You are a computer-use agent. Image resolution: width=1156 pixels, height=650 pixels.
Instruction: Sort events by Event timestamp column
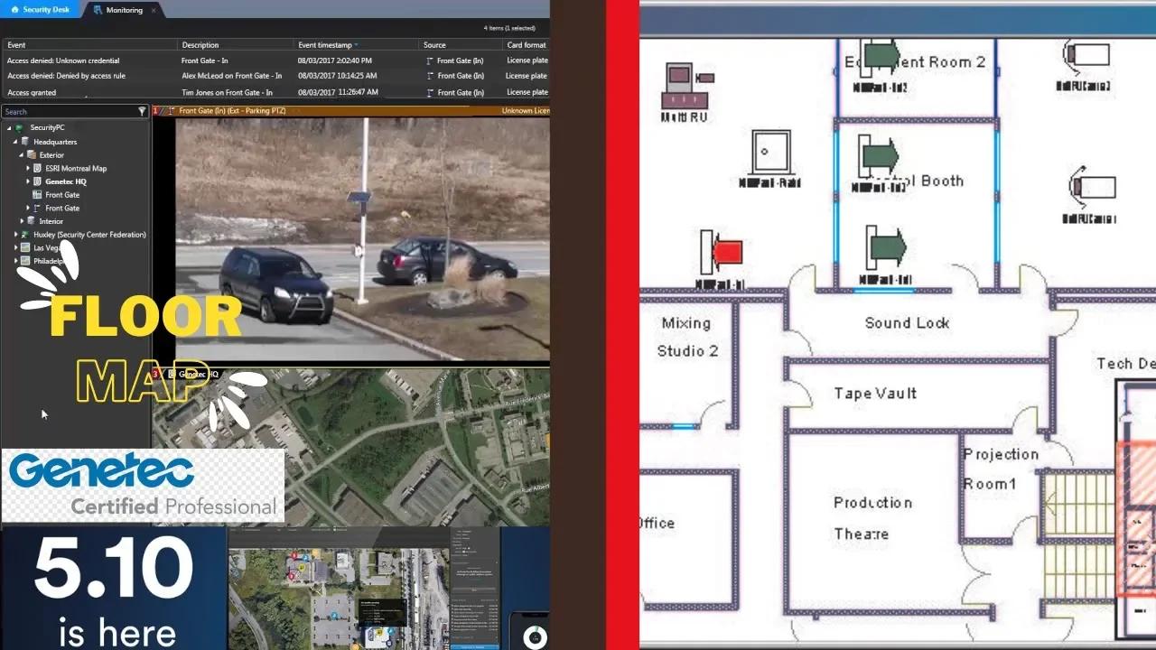coord(327,44)
